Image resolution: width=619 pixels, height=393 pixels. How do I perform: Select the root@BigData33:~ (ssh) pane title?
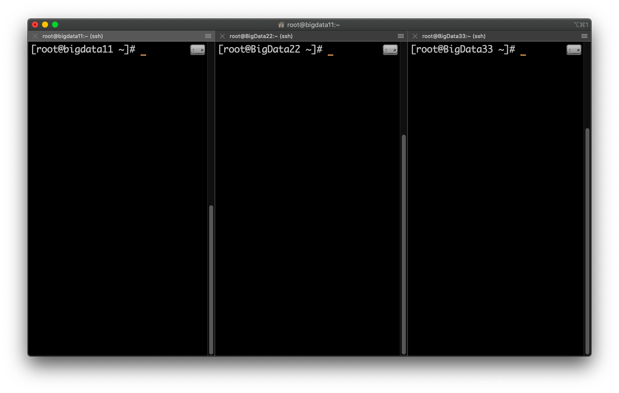point(454,36)
